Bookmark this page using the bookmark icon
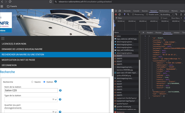This screenshot has width=185, height=113. point(51,2)
